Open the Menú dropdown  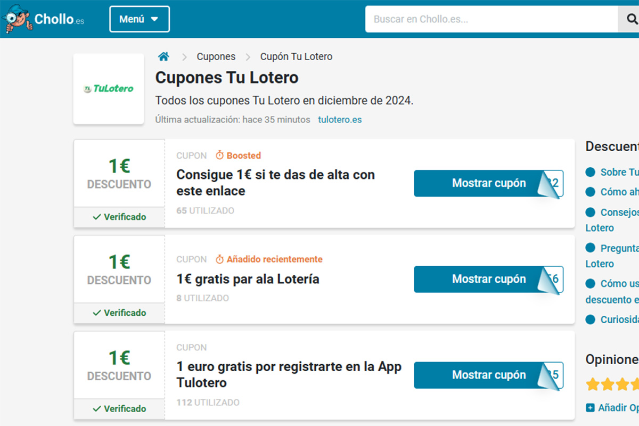pyautogui.click(x=140, y=19)
